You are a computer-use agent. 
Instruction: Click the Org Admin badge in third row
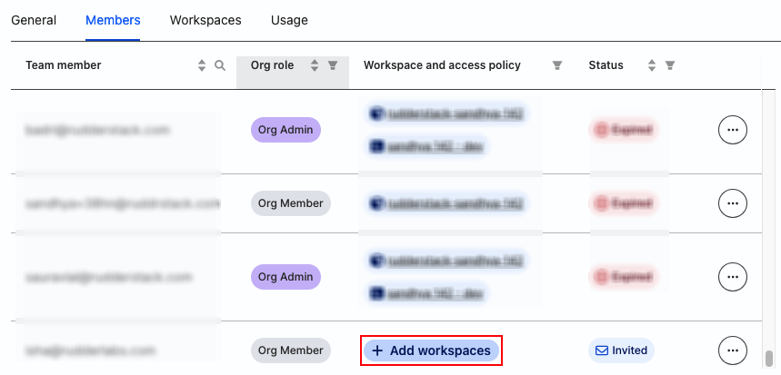pyautogui.click(x=285, y=277)
